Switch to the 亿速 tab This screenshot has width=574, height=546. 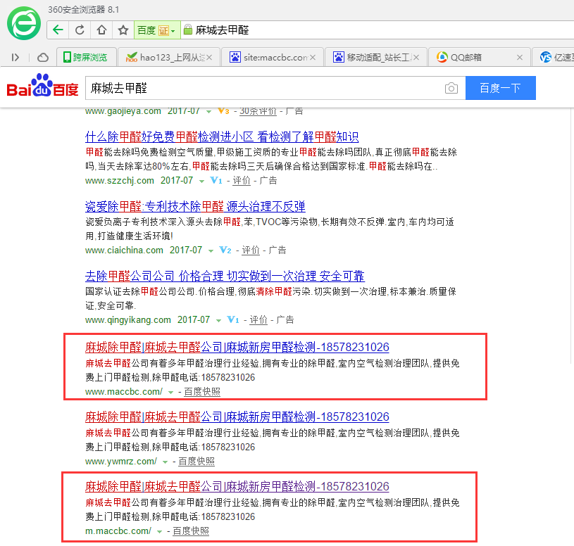pyautogui.click(x=554, y=58)
